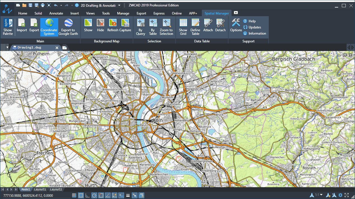Toggle ortho mode in status bar
This screenshot has height=199, width=355.
[87, 195]
